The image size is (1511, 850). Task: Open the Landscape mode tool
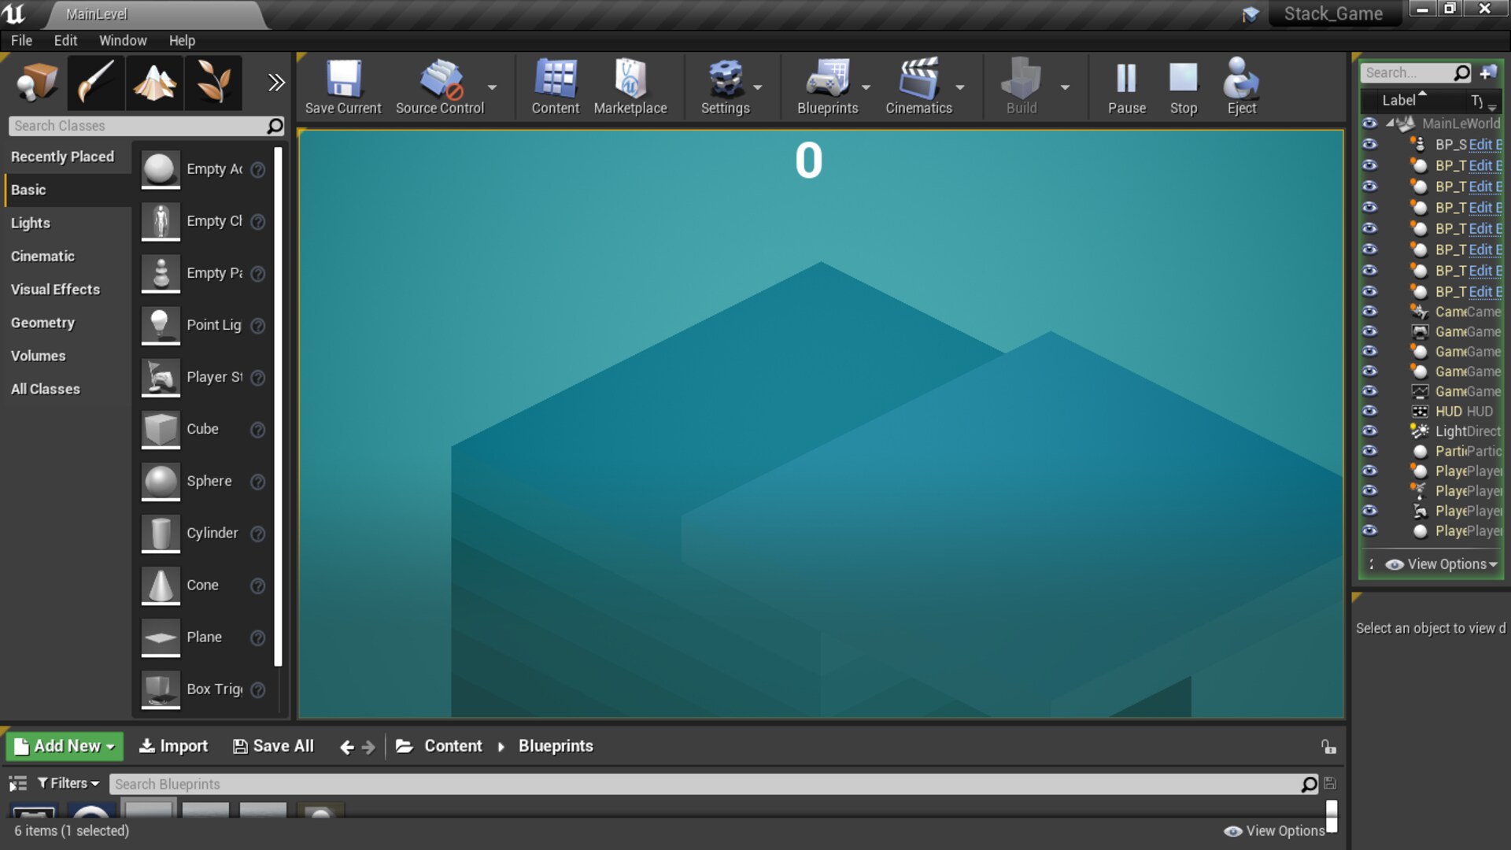click(x=154, y=83)
